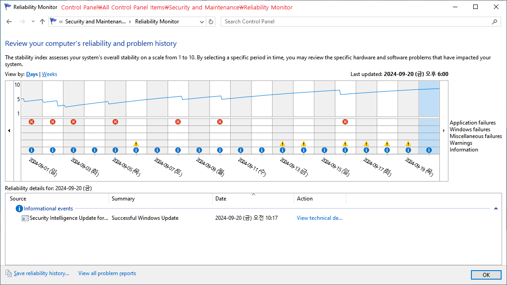Open the address bar history dropdown
The height and width of the screenshot is (285, 507).
click(x=202, y=22)
